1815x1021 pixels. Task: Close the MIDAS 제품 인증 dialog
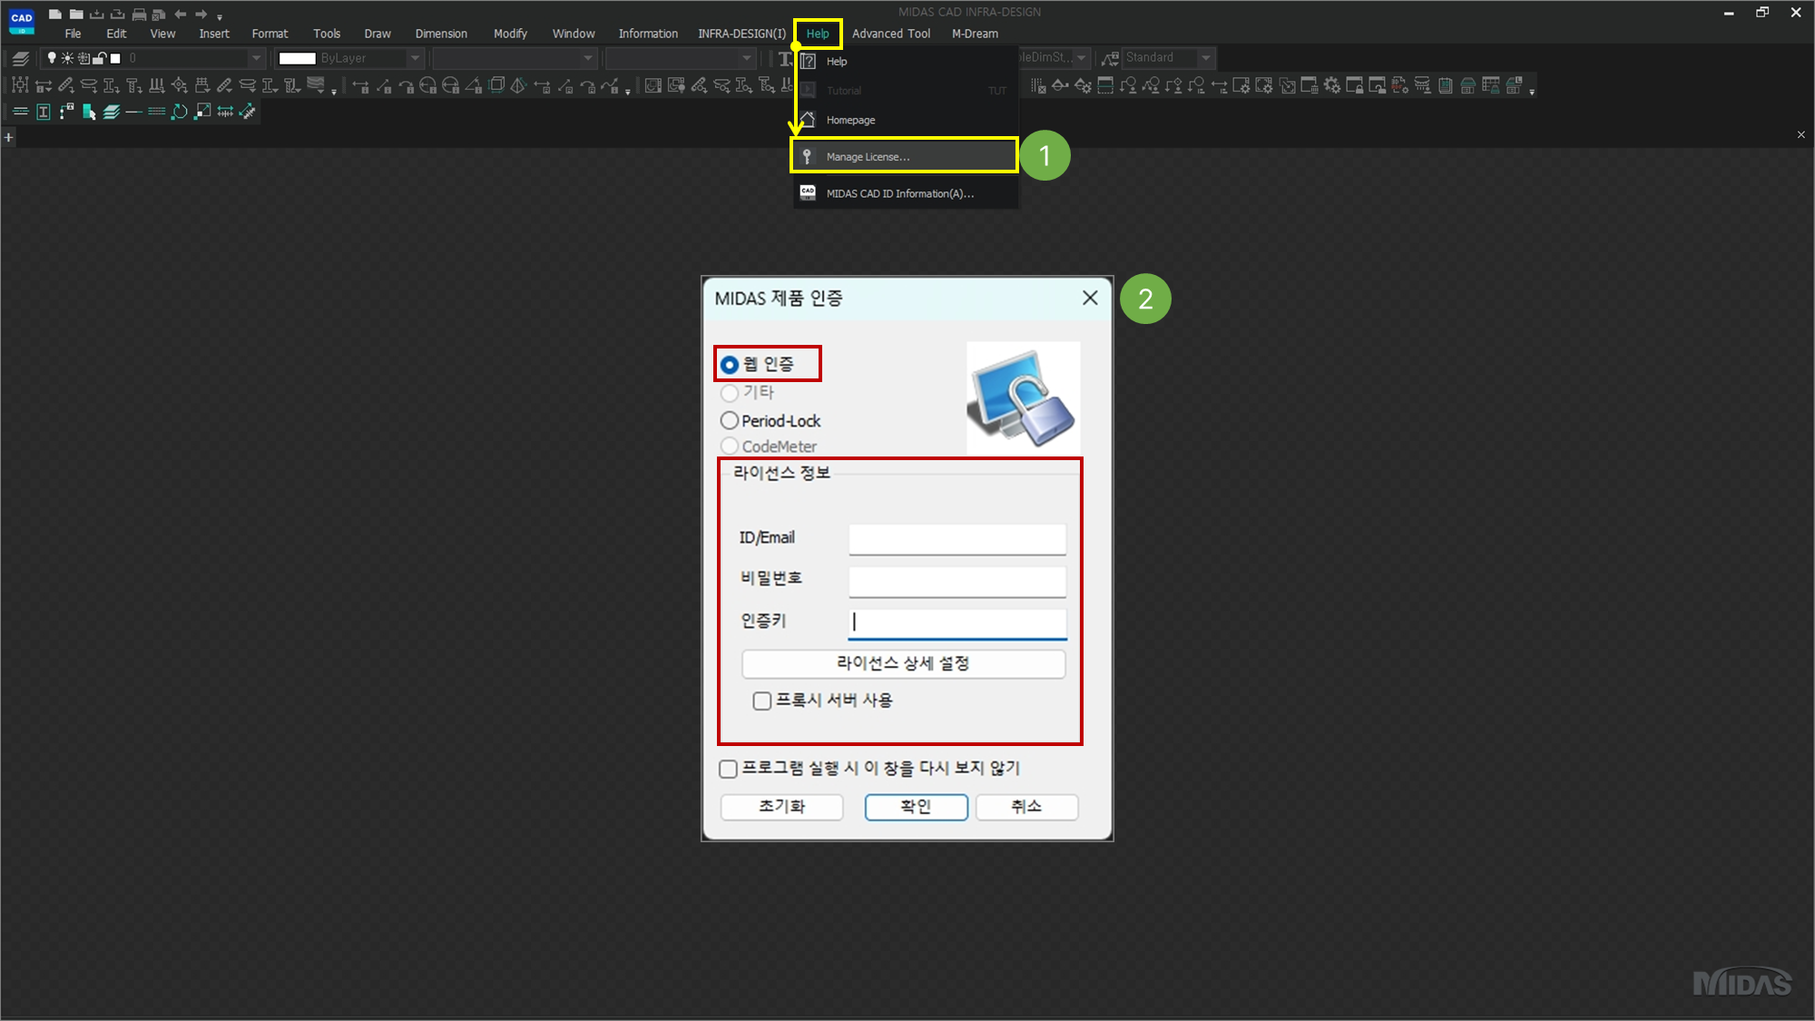click(x=1090, y=298)
